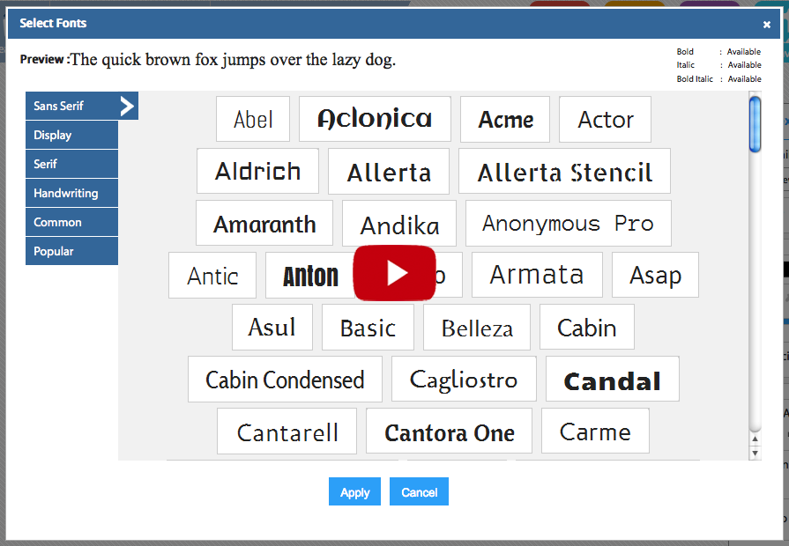Choose the Armata font
Viewport: 789px width, 546px height.
coord(537,275)
